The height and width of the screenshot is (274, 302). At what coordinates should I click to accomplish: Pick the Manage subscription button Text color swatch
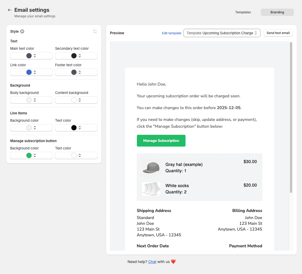coord(74,155)
